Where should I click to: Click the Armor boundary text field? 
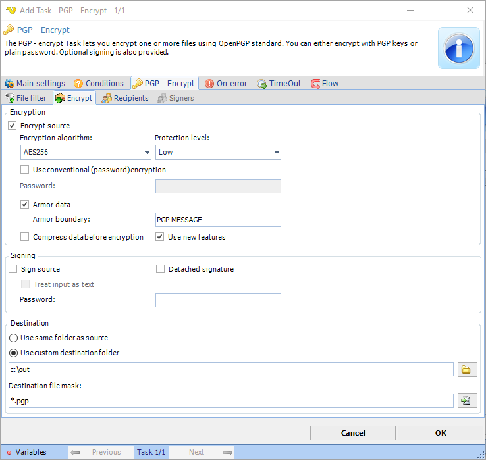(x=217, y=220)
